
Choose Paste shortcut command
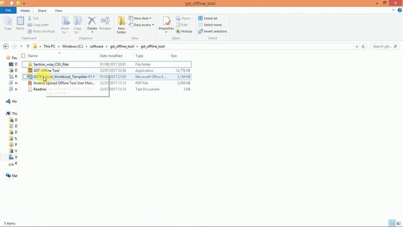pos(41,32)
